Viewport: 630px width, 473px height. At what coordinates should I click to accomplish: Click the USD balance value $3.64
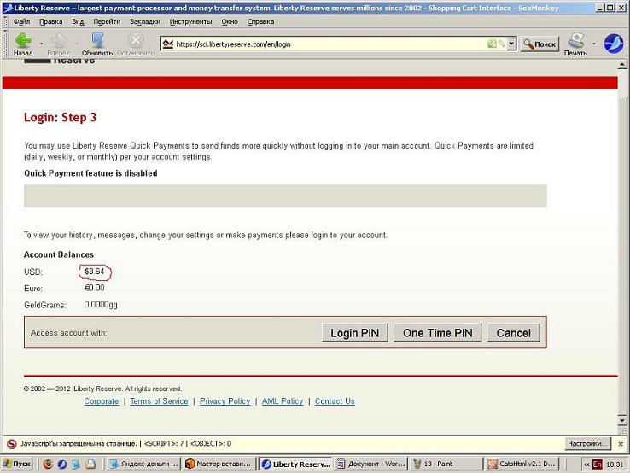[95, 272]
